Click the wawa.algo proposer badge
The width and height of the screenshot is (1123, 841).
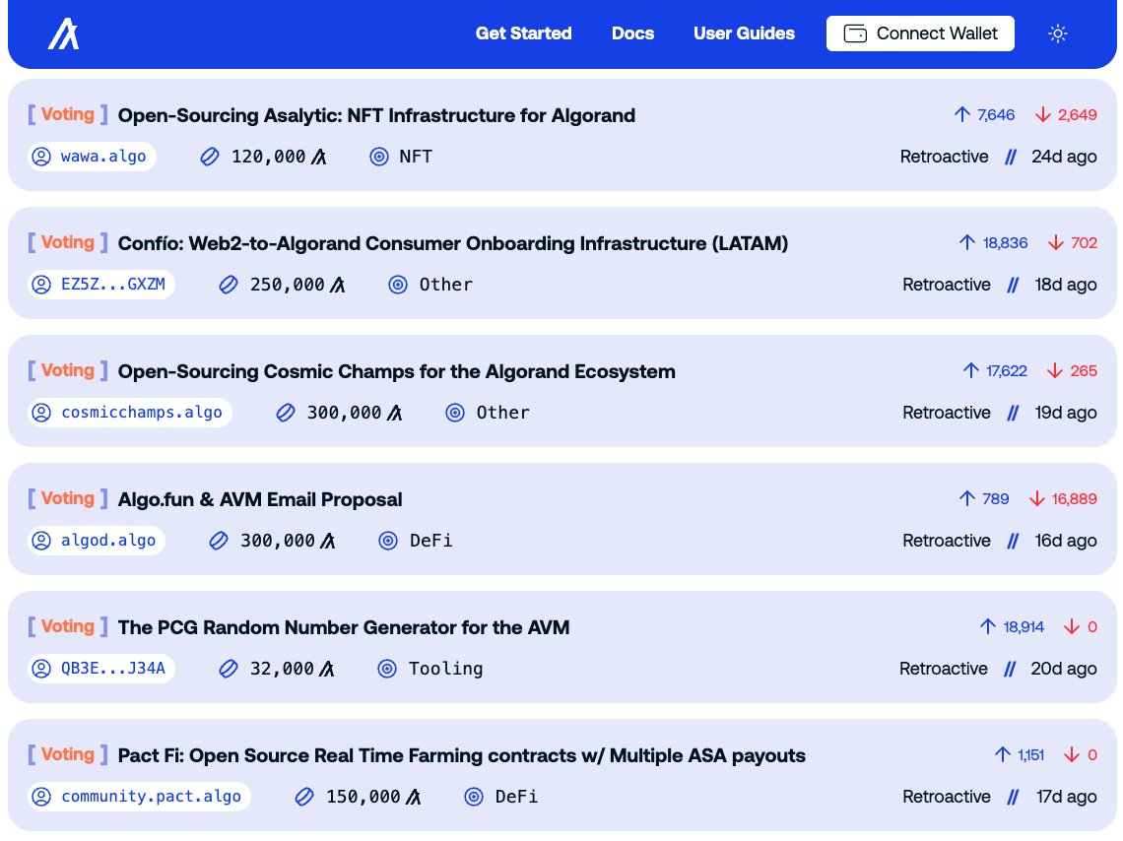point(92,156)
